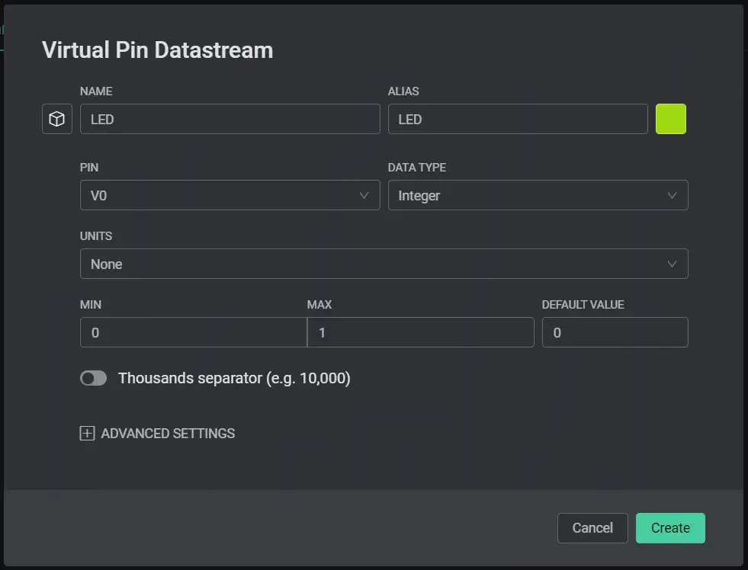
Task: Click the Virtual Pin Datastream dialog title
Action: pos(157,50)
